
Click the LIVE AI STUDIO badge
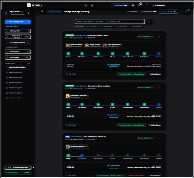(54, 11)
